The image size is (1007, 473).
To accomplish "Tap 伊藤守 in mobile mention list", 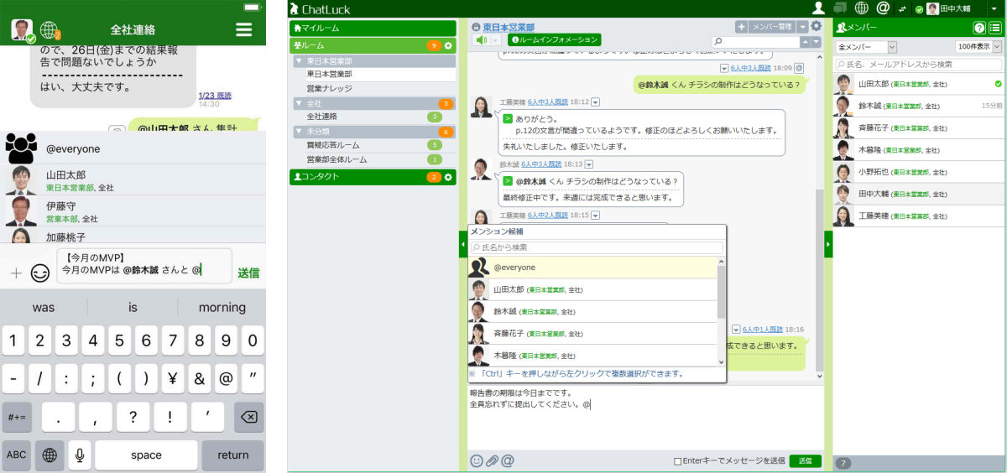I will (x=133, y=211).
